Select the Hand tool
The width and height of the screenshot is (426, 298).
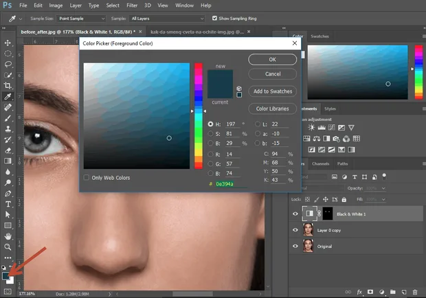8,236
